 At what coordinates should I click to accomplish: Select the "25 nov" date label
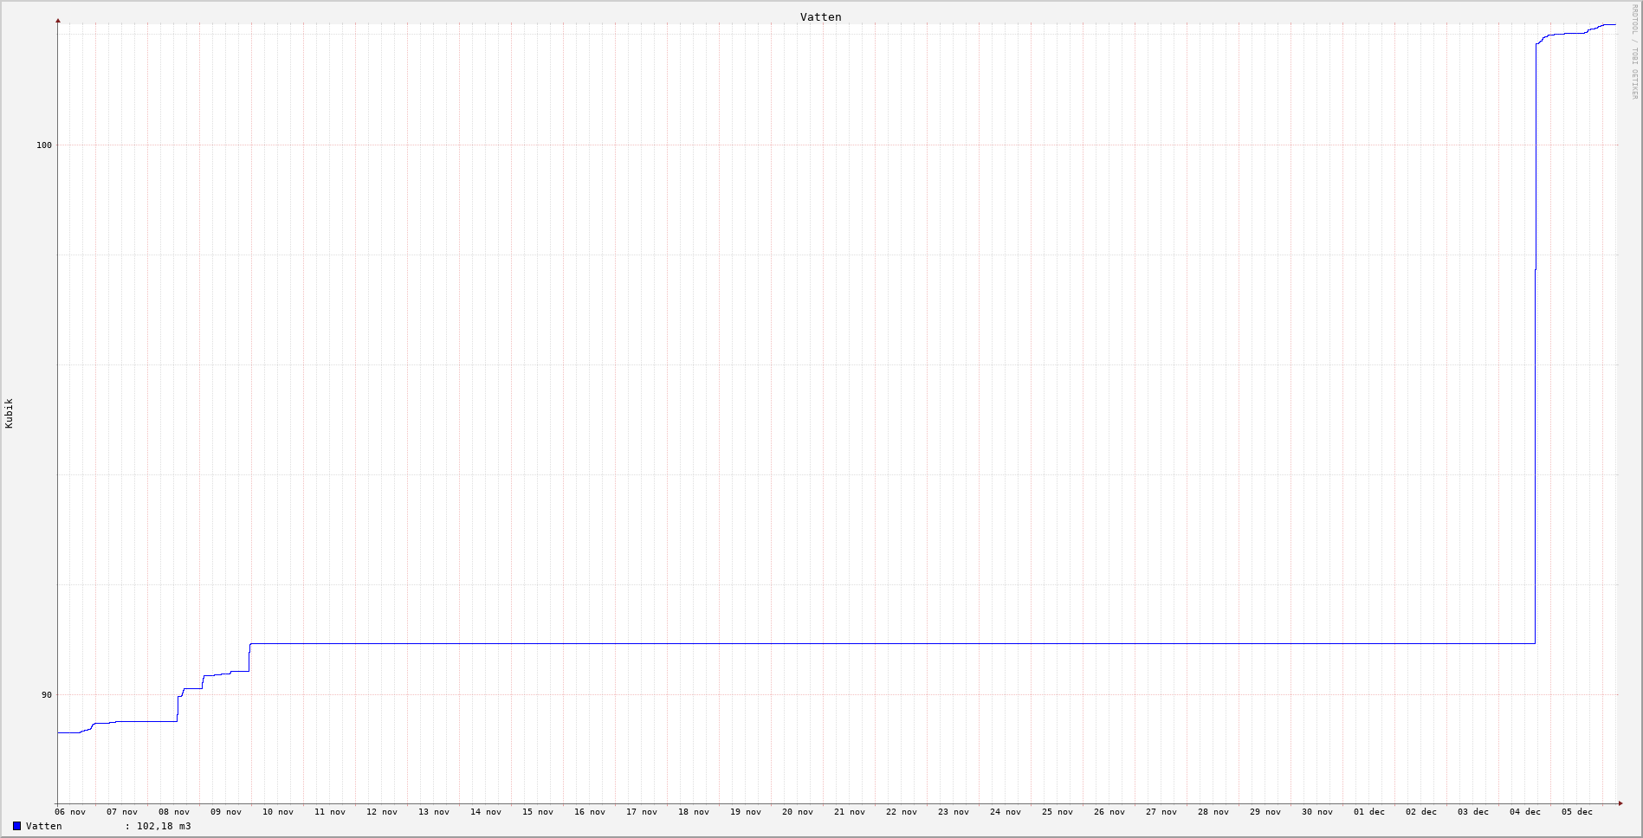[x=1058, y=812]
